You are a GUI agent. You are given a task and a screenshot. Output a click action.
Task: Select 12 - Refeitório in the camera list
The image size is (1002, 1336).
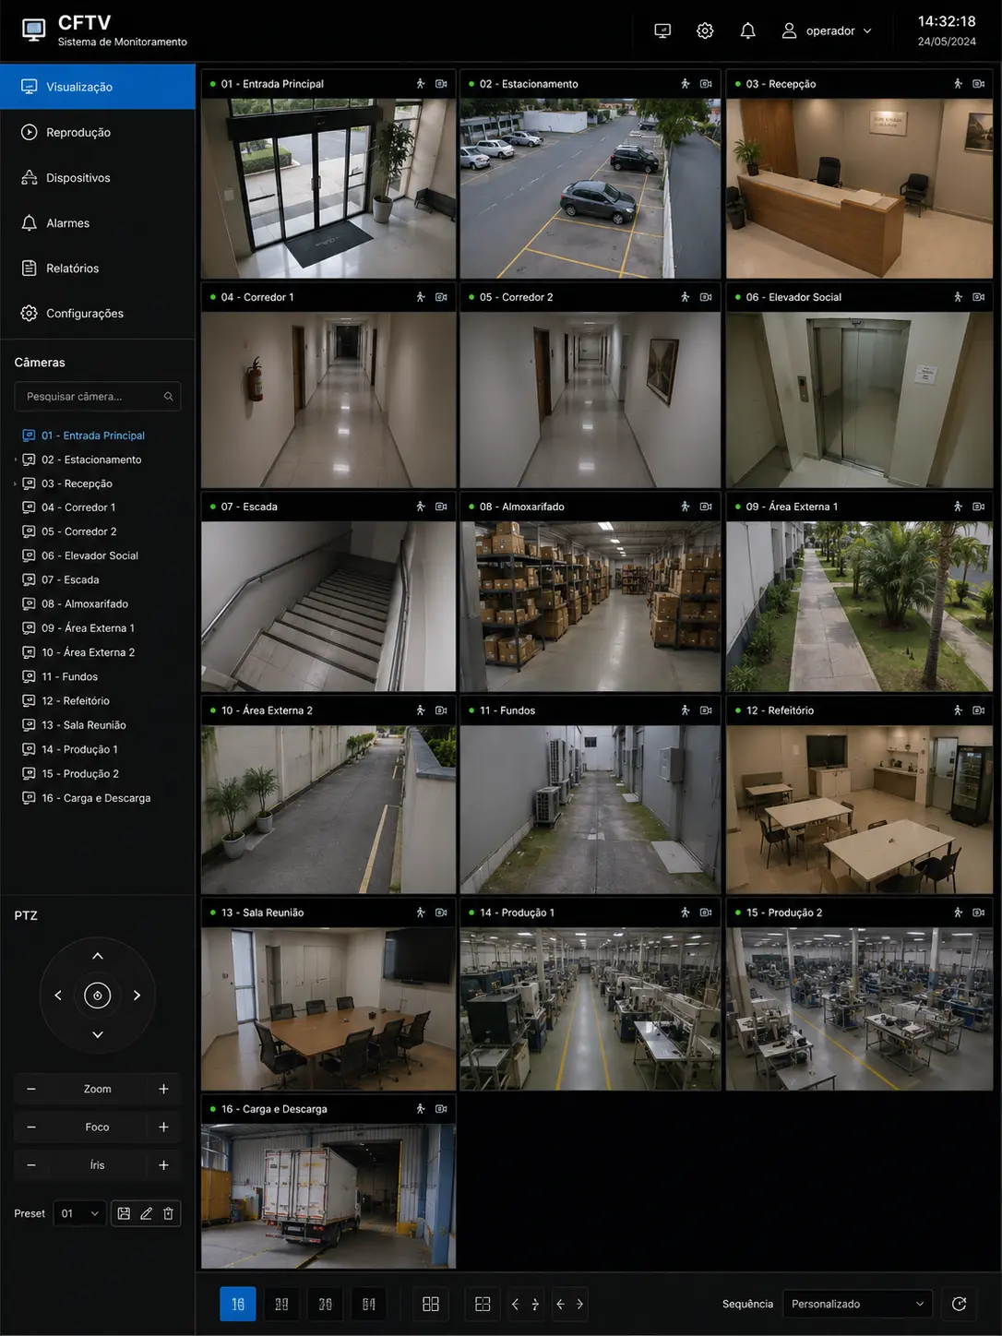tap(76, 701)
